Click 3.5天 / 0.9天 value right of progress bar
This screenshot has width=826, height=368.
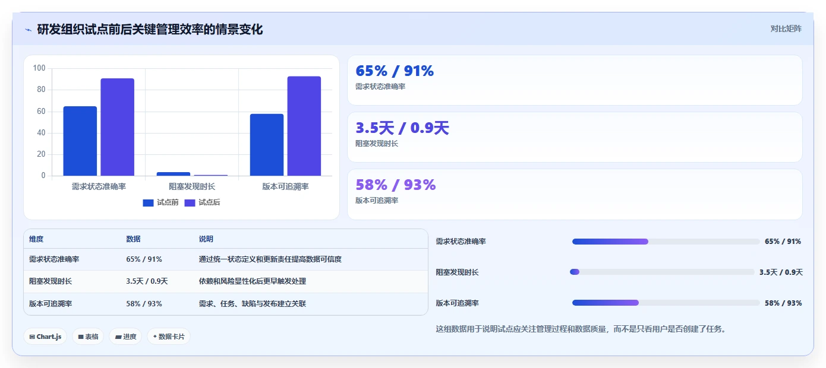coord(781,272)
